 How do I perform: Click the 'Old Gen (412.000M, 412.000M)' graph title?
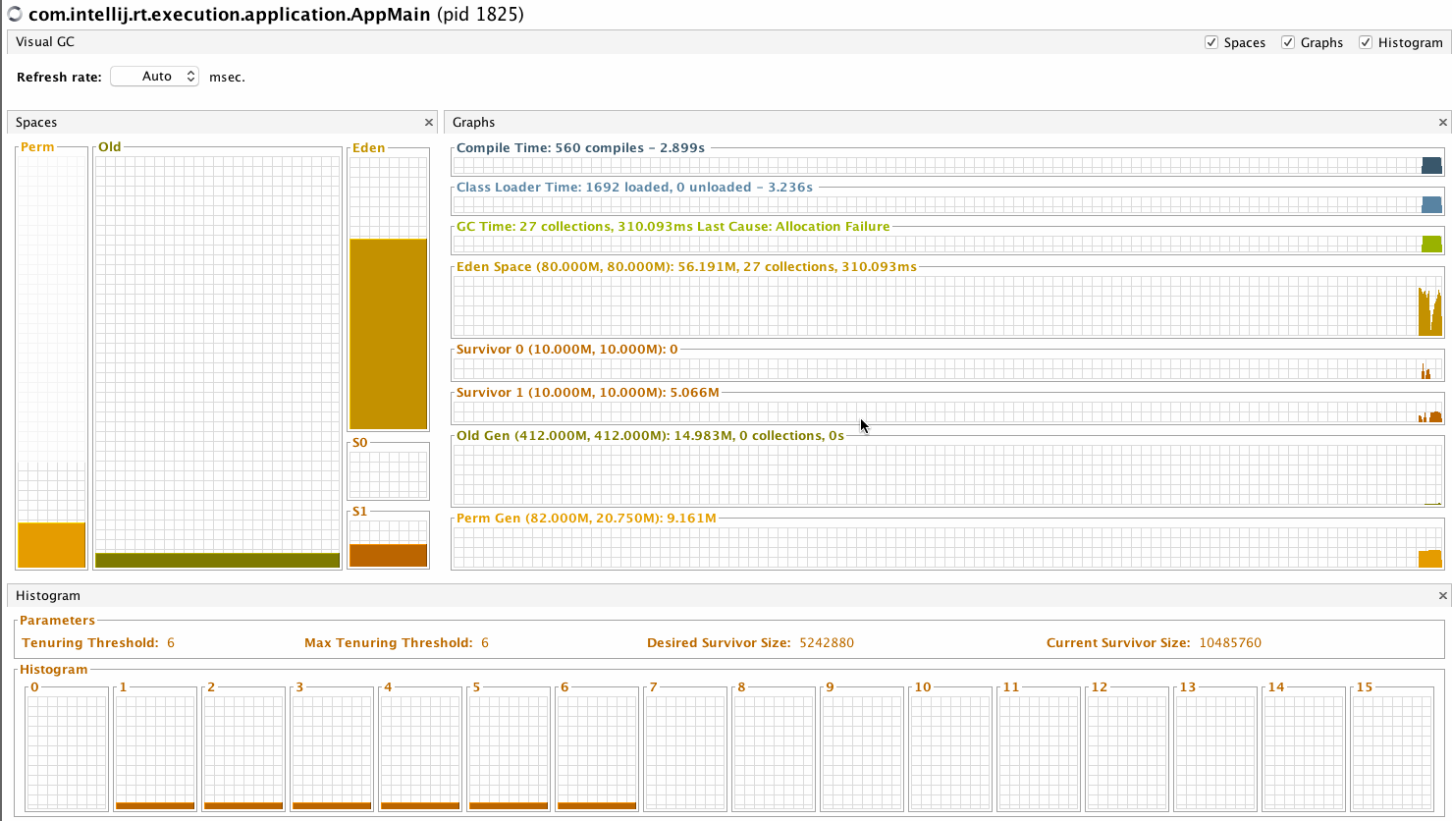[650, 436]
